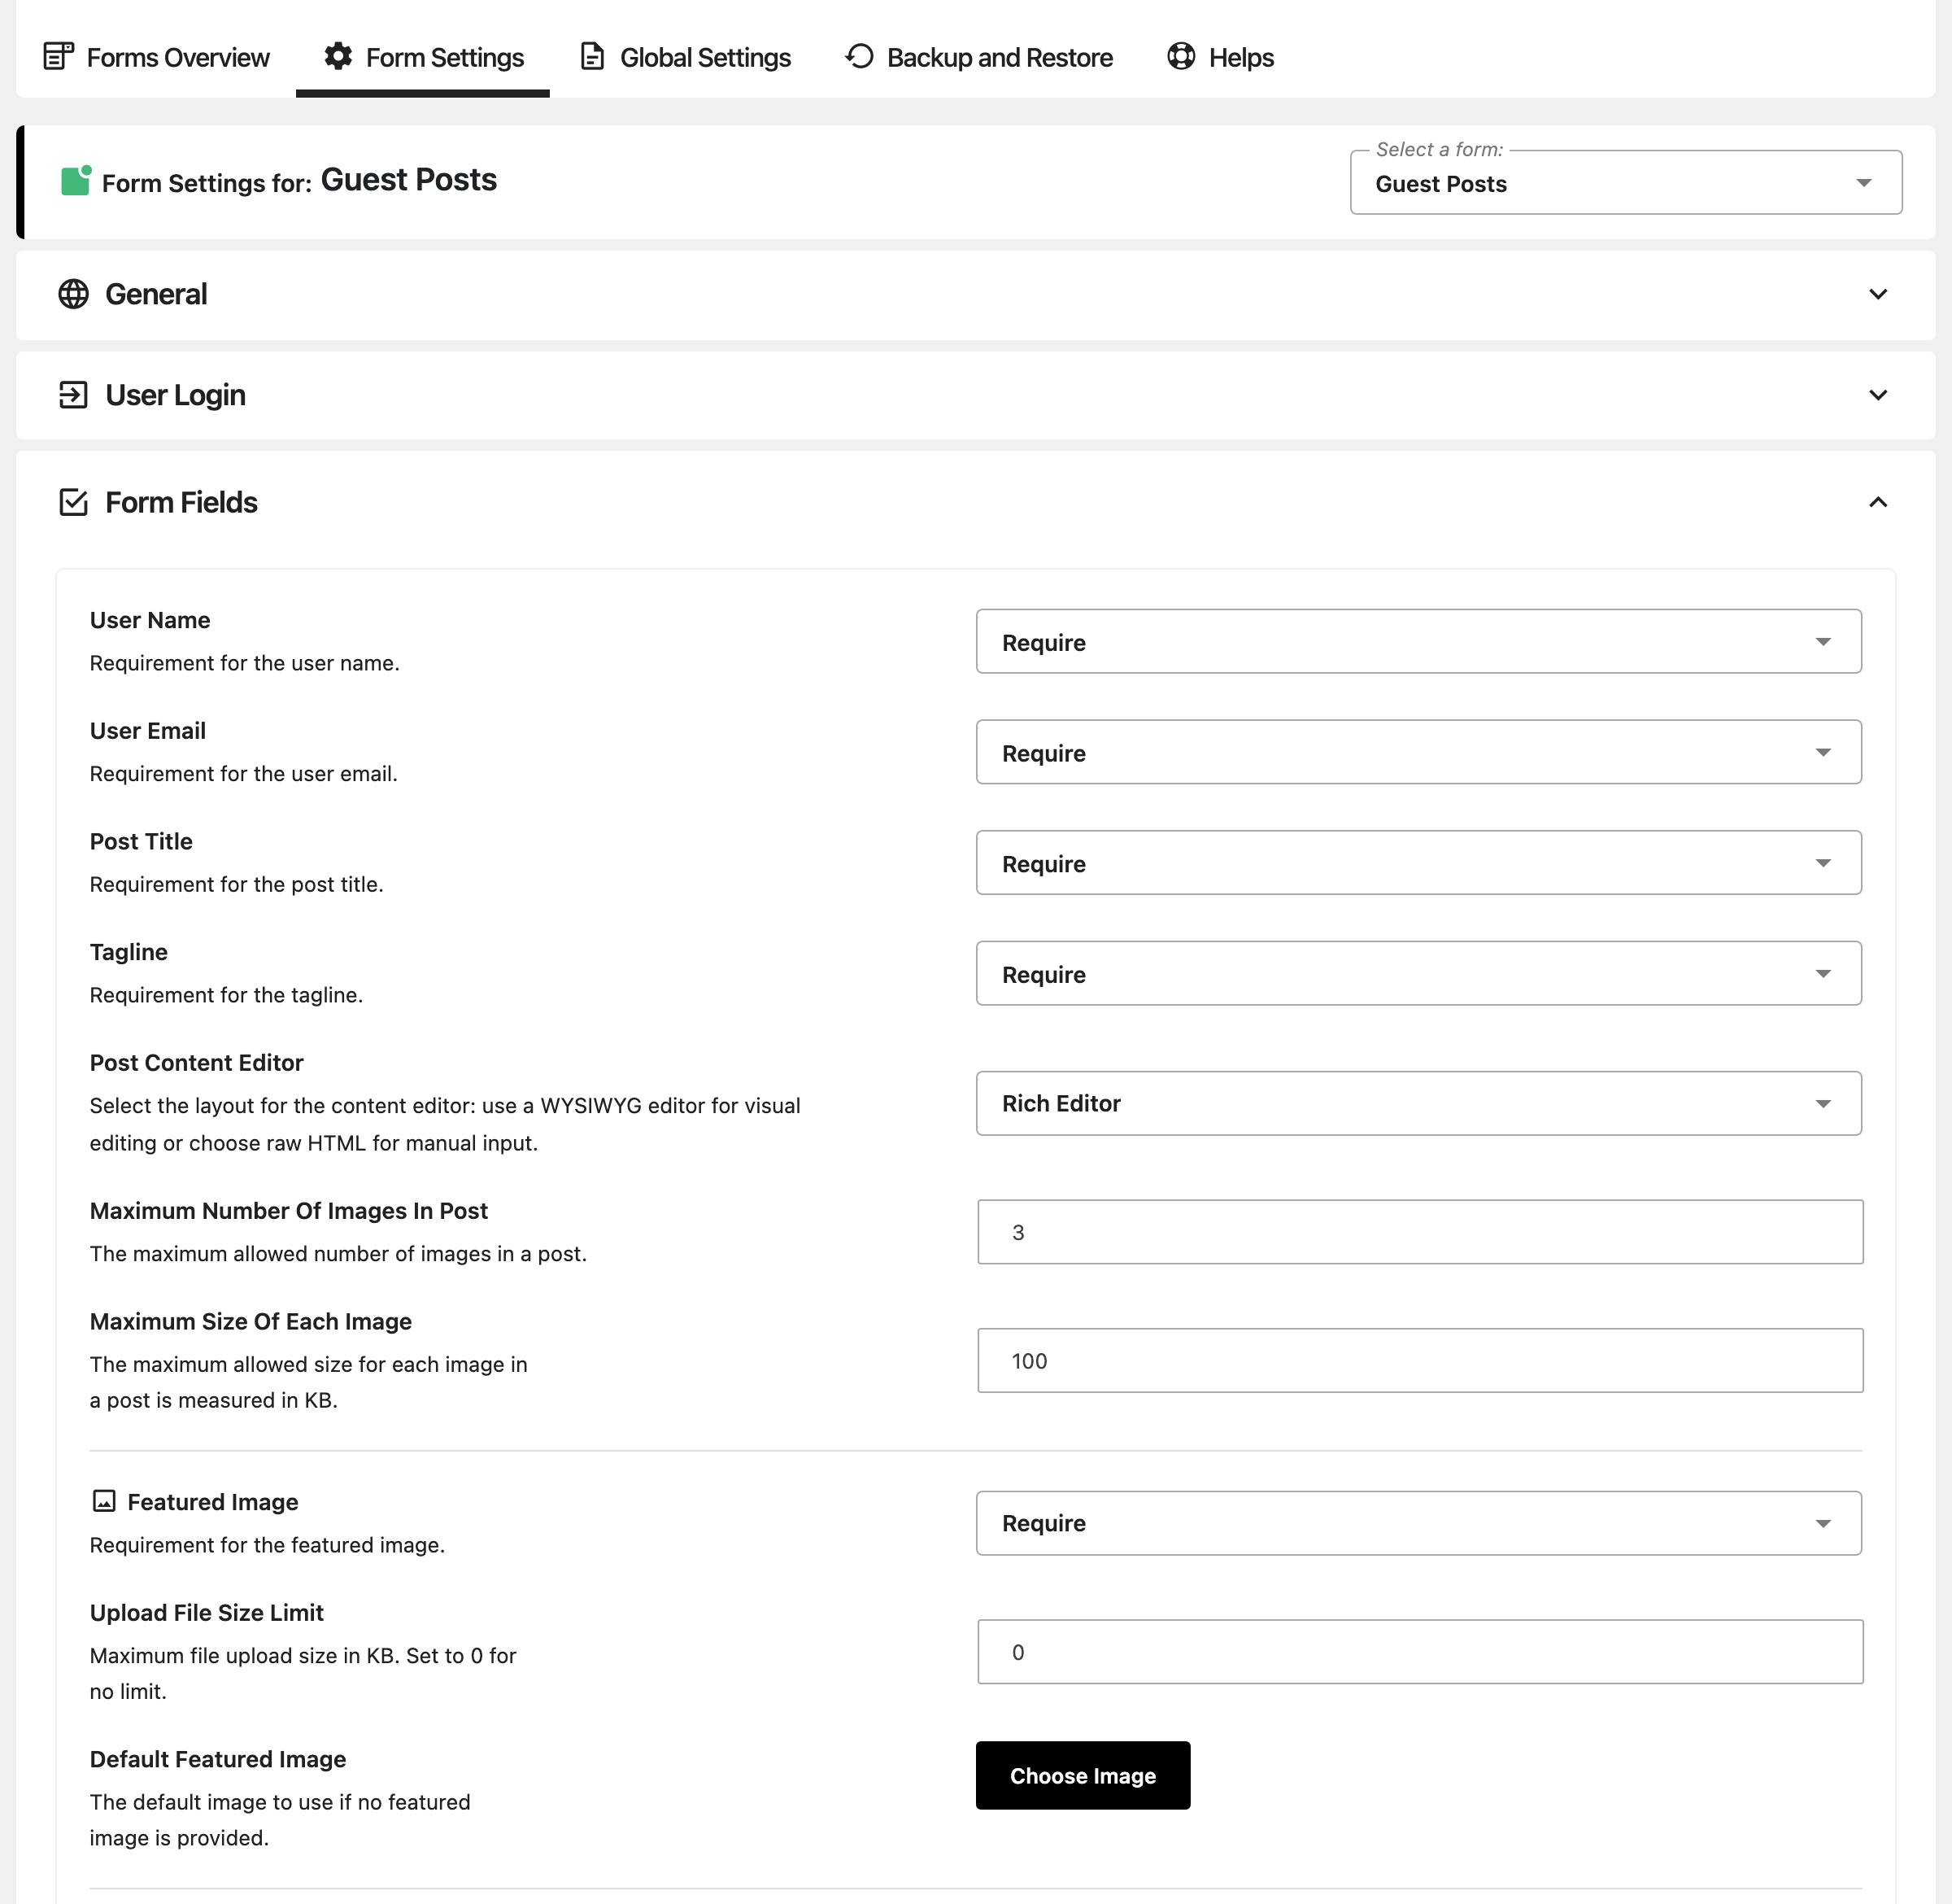Switch to the Global Settings tab
Viewport: 1952px width, 1904px height.
(686, 57)
